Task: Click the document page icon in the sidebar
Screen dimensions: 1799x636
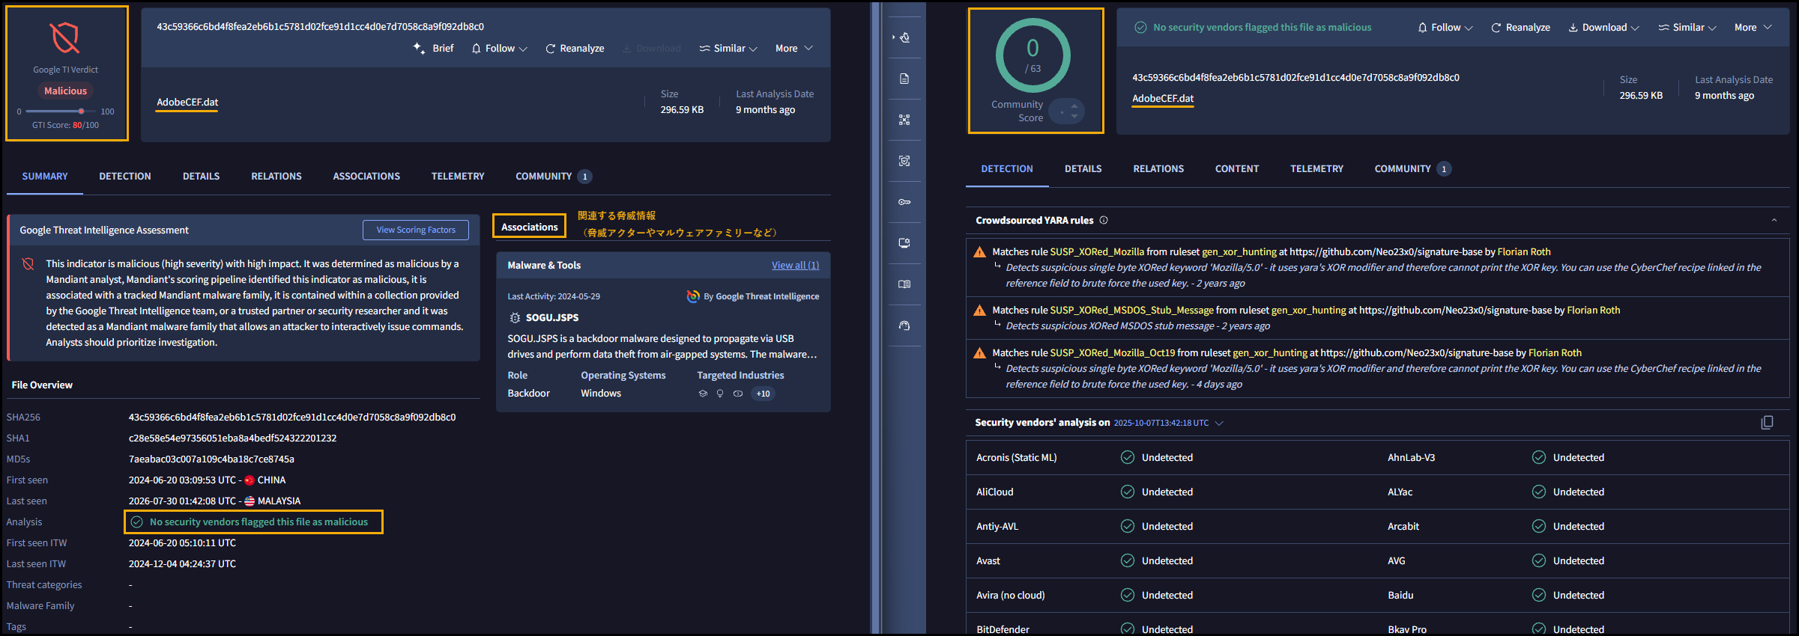Action: pyautogui.click(x=904, y=79)
